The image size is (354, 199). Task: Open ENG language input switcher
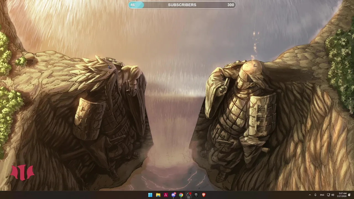(x=322, y=195)
